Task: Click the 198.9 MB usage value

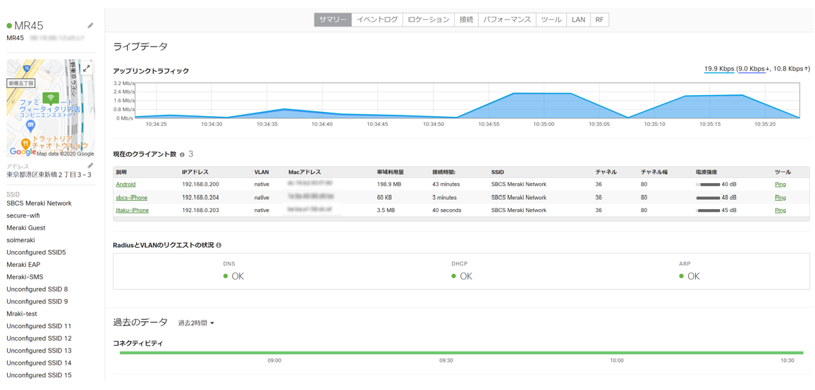Action: point(388,184)
